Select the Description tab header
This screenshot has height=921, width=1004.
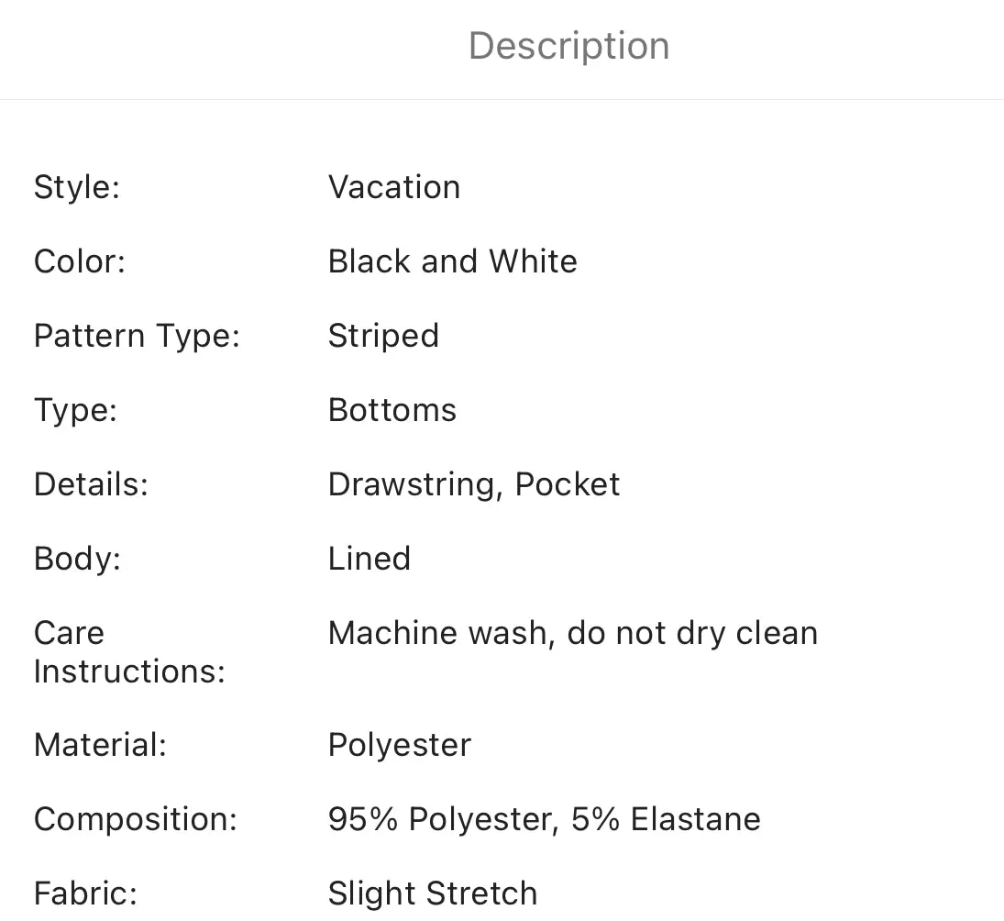tap(568, 47)
